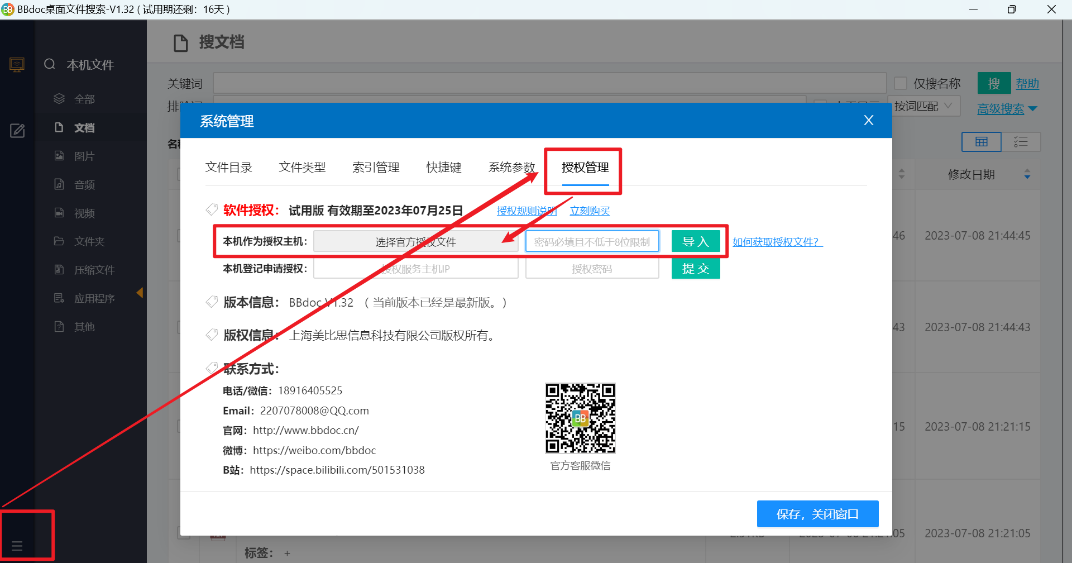Click the archive icon next to 压缩文件
1072x563 pixels.
pyautogui.click(x=59, y=269)
